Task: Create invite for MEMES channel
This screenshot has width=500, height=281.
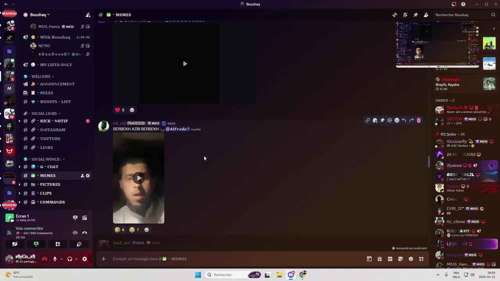Action: point(82,176)
